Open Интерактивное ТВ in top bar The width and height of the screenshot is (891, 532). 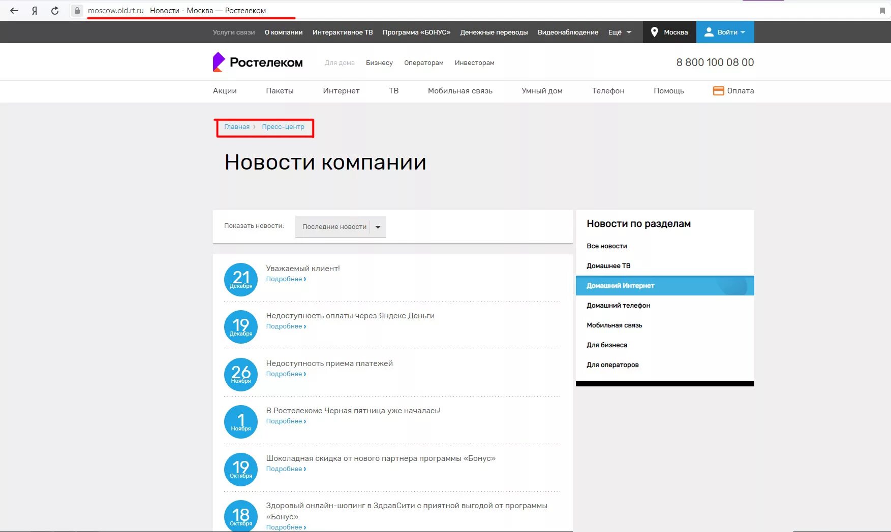(x=343, y=32)
